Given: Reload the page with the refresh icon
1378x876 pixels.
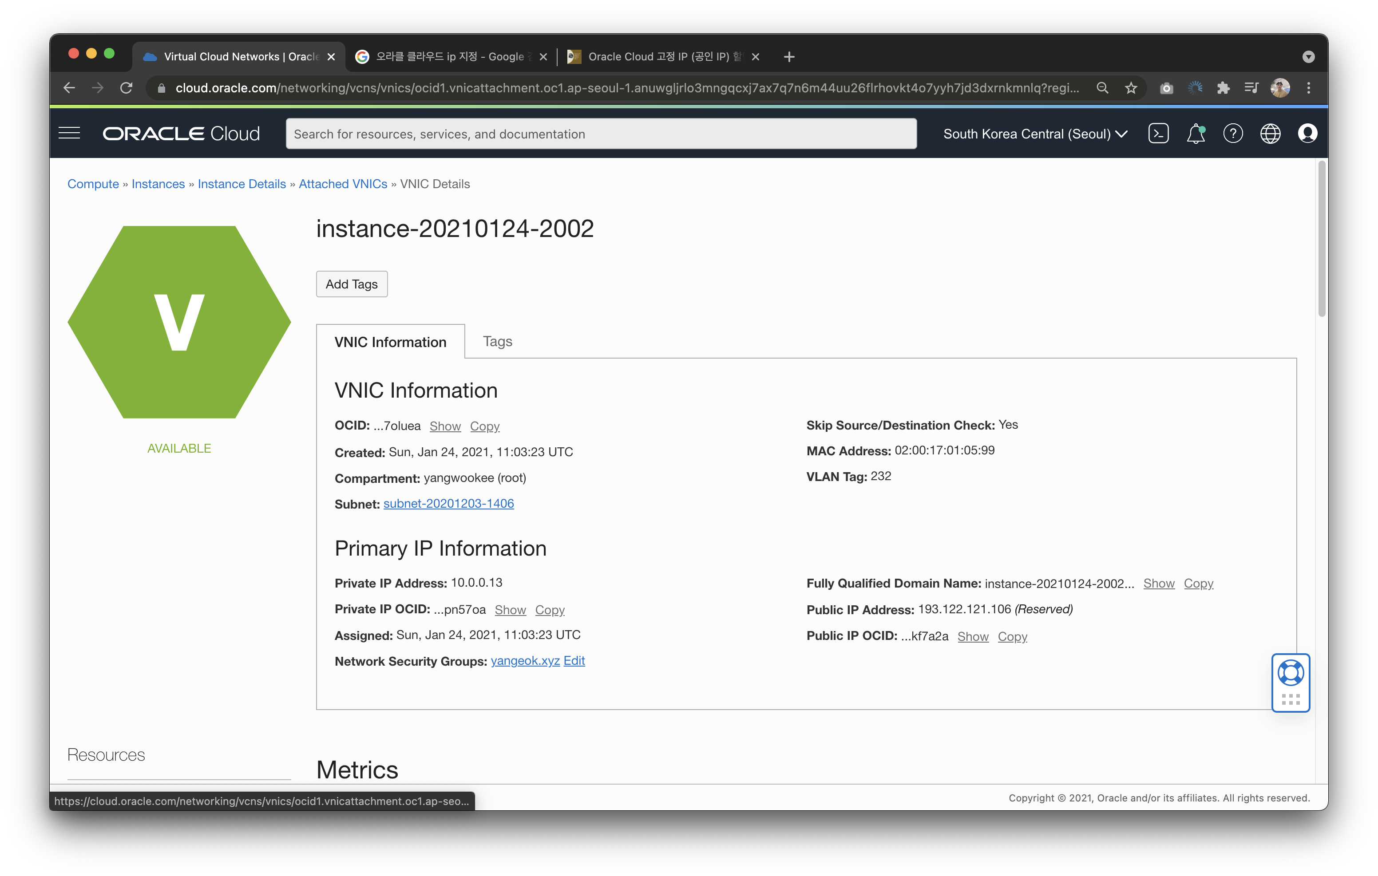Looking at the screenshot, I should (127, 88).
